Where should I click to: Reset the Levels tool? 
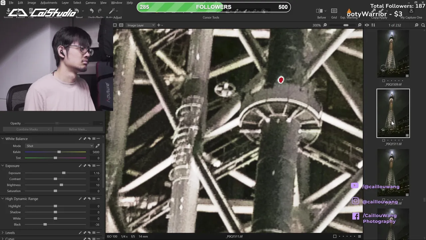coord(89,233)
